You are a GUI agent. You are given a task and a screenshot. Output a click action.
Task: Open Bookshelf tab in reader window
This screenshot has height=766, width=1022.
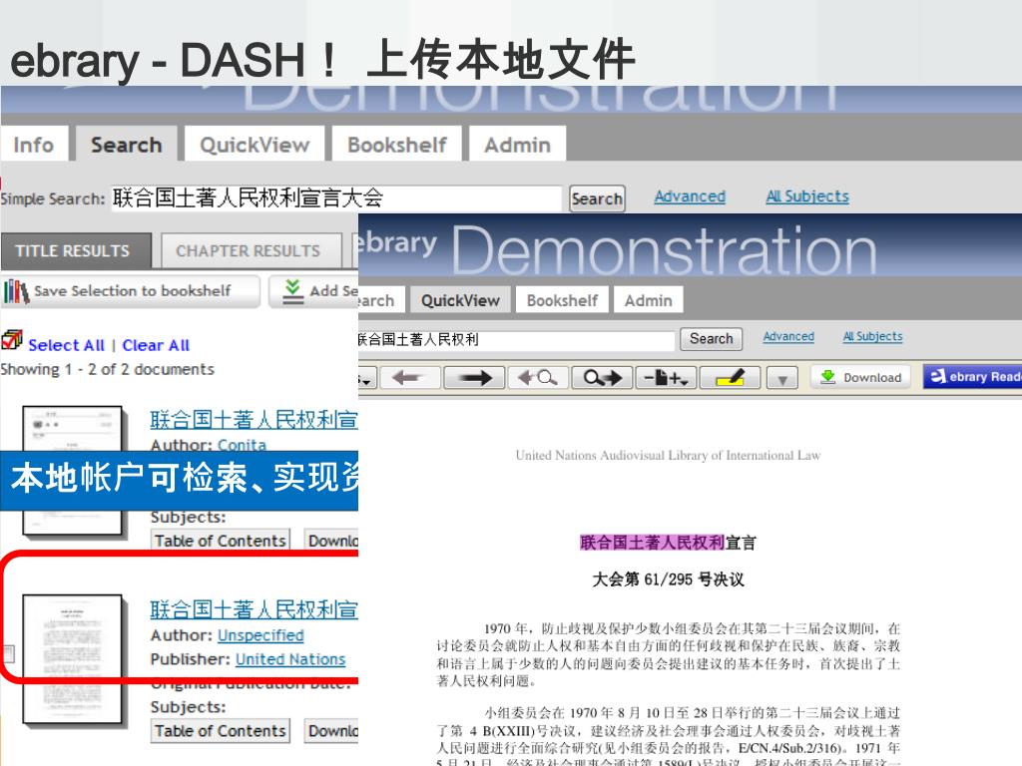[562, 300]
